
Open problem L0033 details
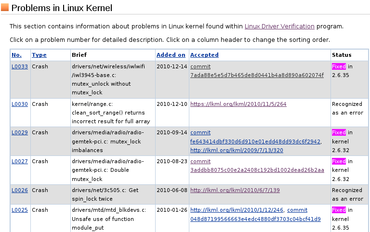point(20,66)
